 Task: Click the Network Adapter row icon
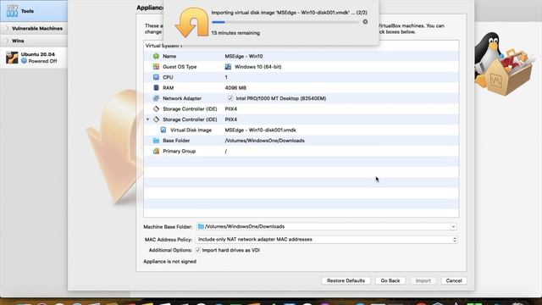[x=156, y=98]
